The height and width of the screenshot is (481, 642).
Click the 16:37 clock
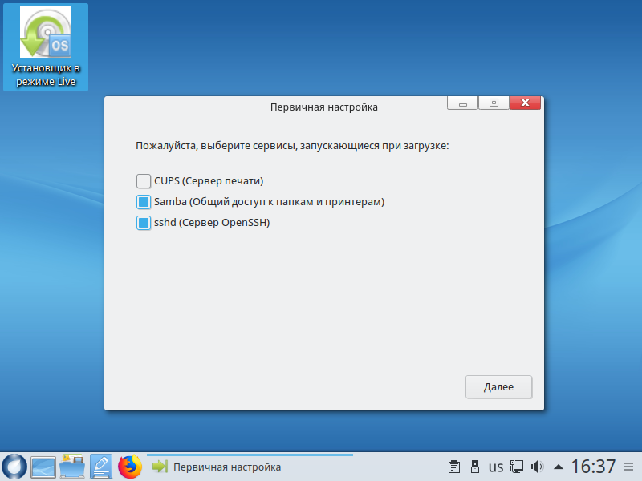593,466
